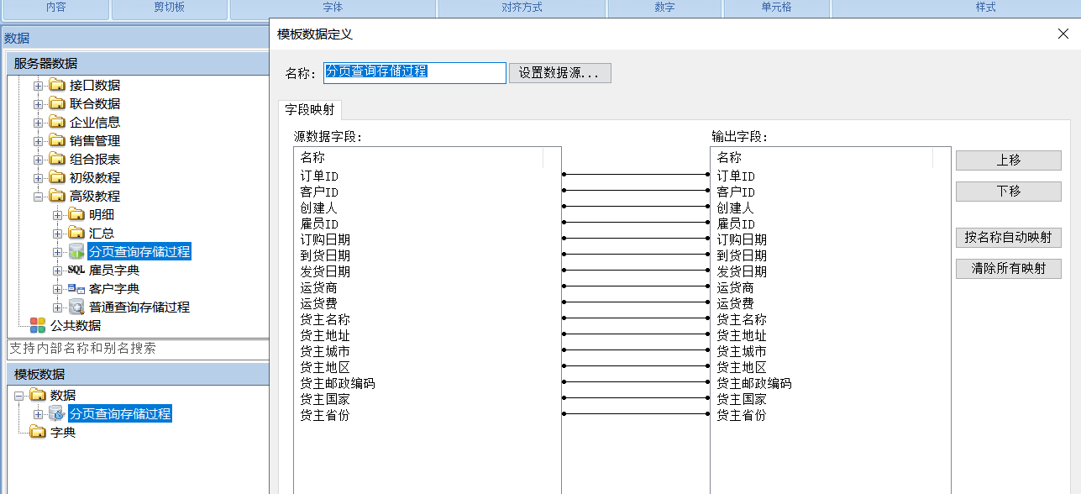The height and width of the screenshot is (494, 1081).
Task: Click the 清除所有映射 button
Action: (1008, 269)
